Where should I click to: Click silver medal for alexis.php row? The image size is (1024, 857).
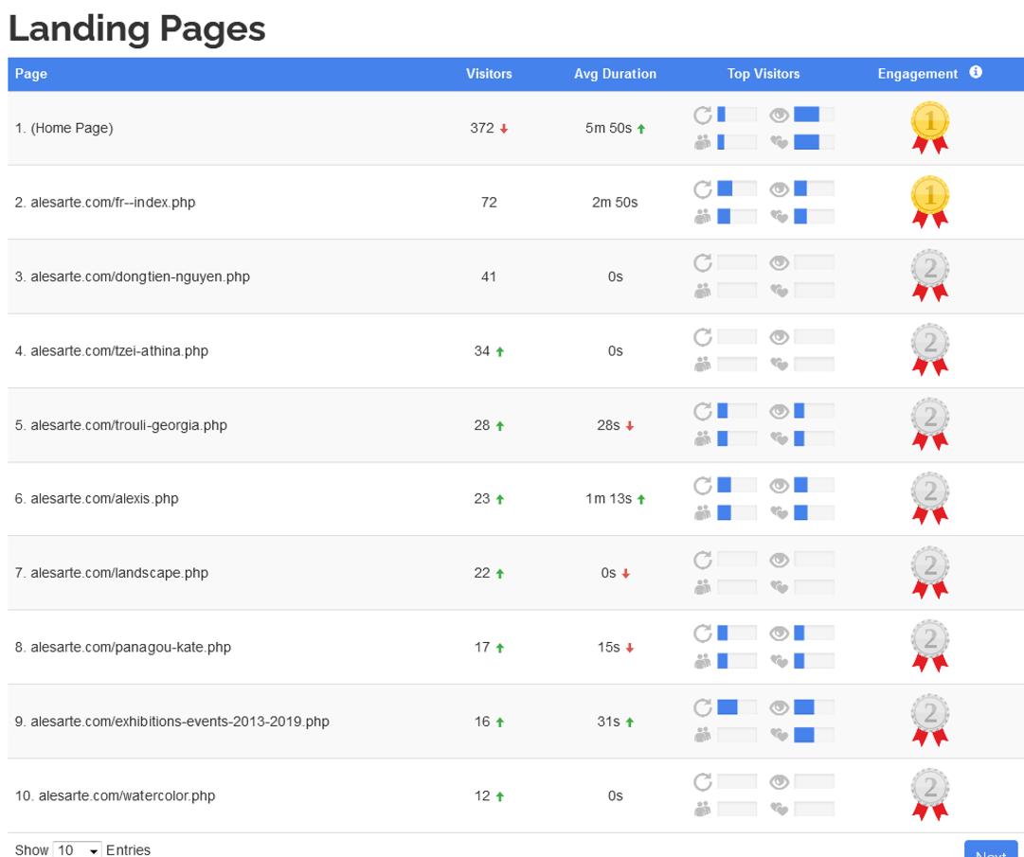pos(930,498)
